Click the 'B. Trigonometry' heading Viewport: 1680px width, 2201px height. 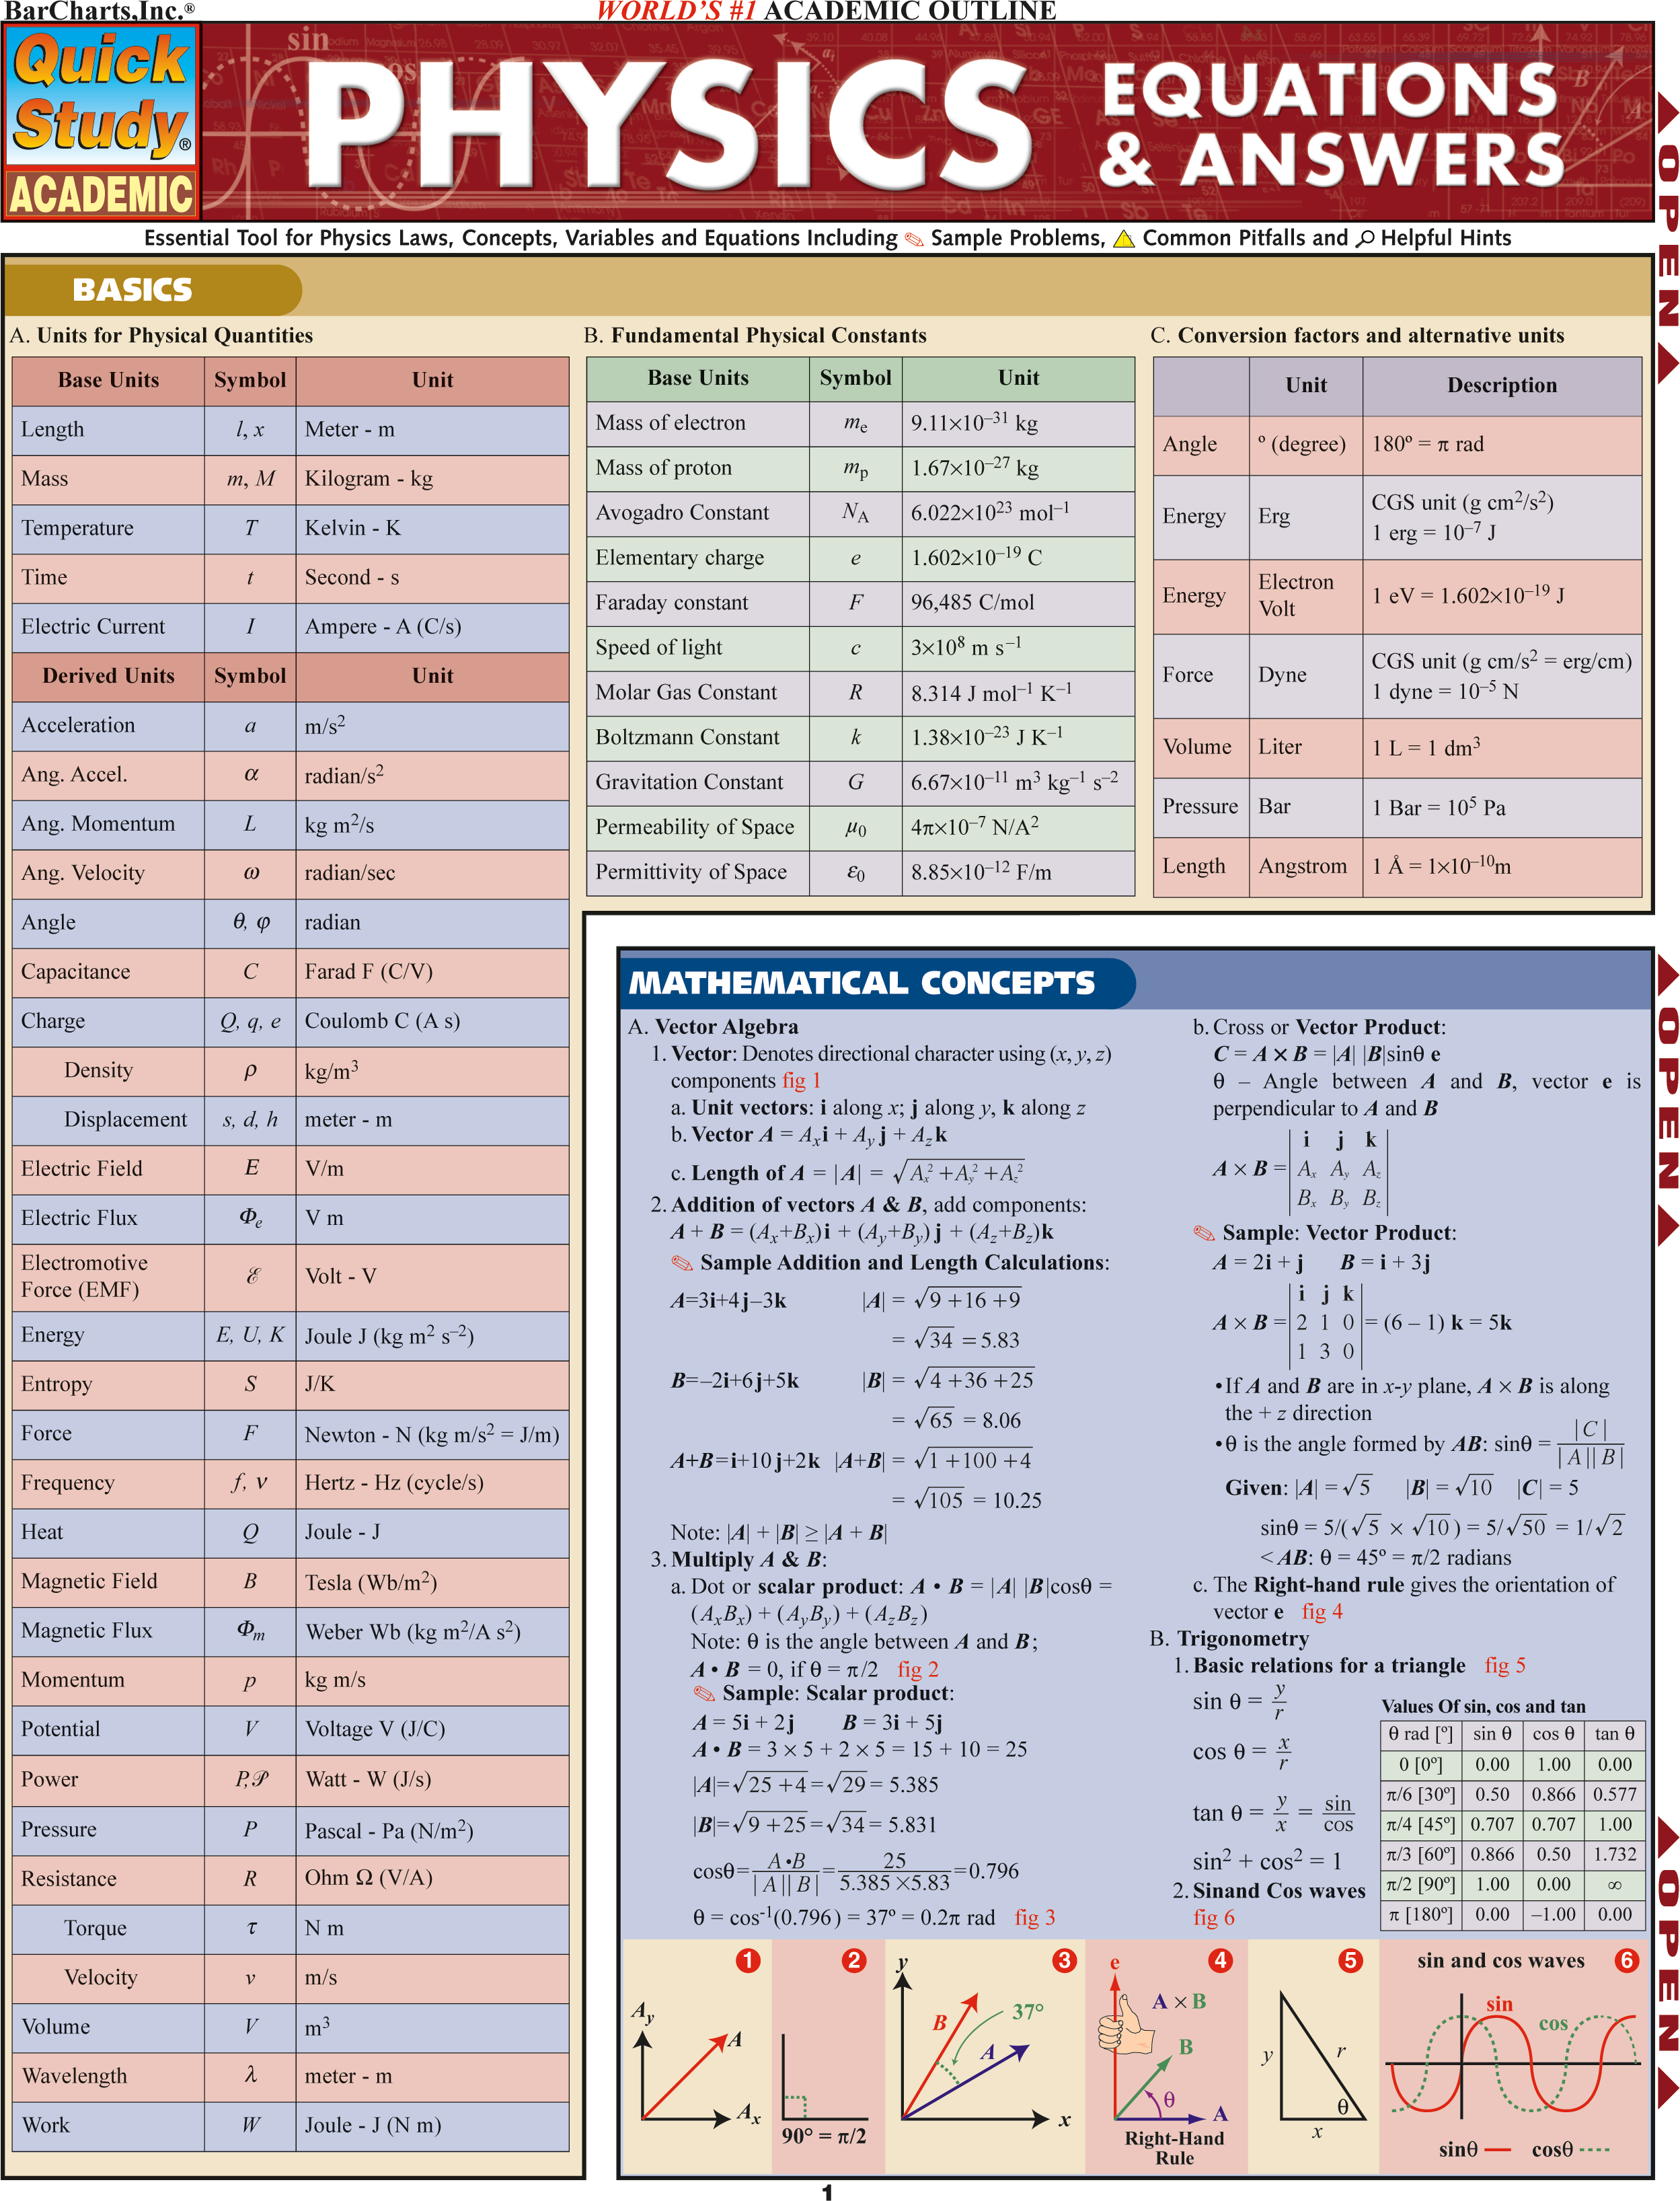[x=1229, y=1639]
